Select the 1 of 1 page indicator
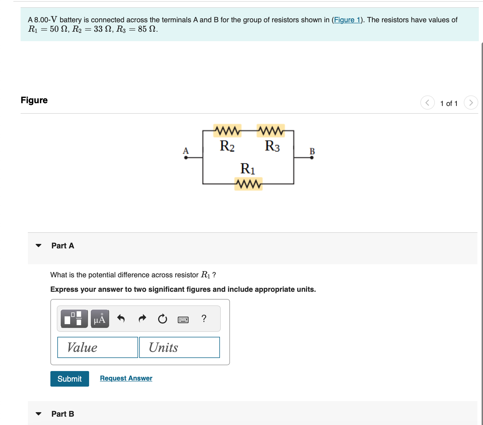483x425 pixels. pos(449,103)
